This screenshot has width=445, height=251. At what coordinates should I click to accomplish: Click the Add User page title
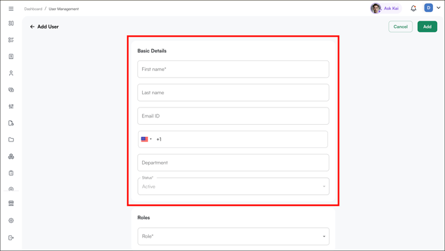click(x=48, y=27)
